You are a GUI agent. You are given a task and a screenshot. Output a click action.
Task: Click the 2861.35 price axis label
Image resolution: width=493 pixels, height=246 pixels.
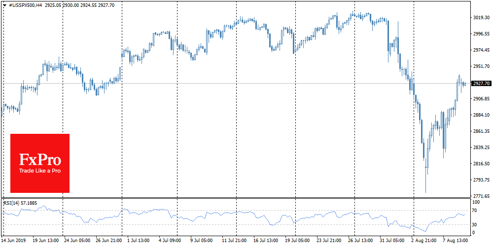[x=481, y=131]
